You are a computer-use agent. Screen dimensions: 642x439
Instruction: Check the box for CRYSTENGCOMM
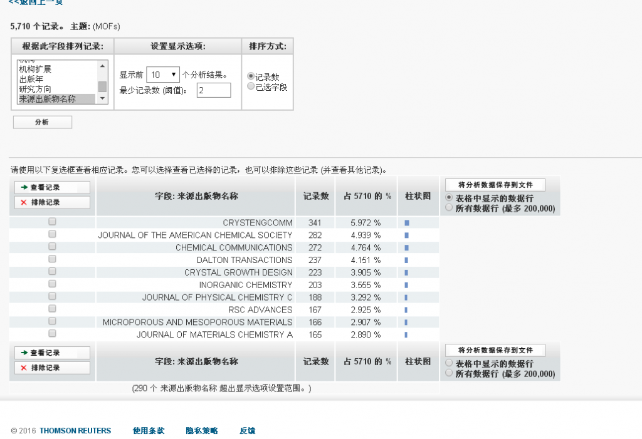[x=52, y=222]
